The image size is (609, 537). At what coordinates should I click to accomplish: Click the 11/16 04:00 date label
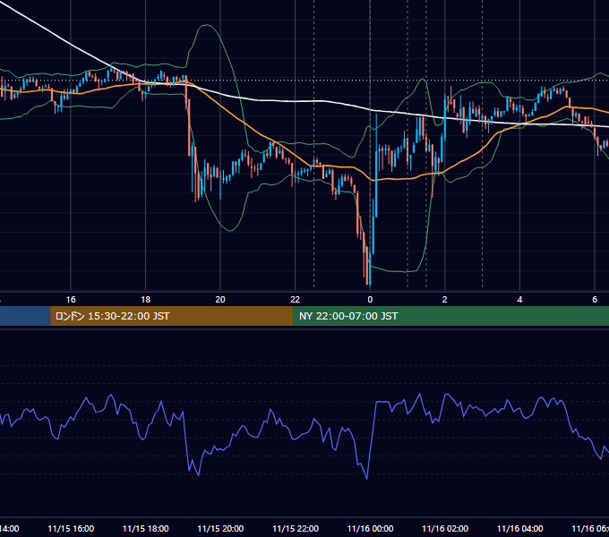pyautogui.click(x=519, y=528)
